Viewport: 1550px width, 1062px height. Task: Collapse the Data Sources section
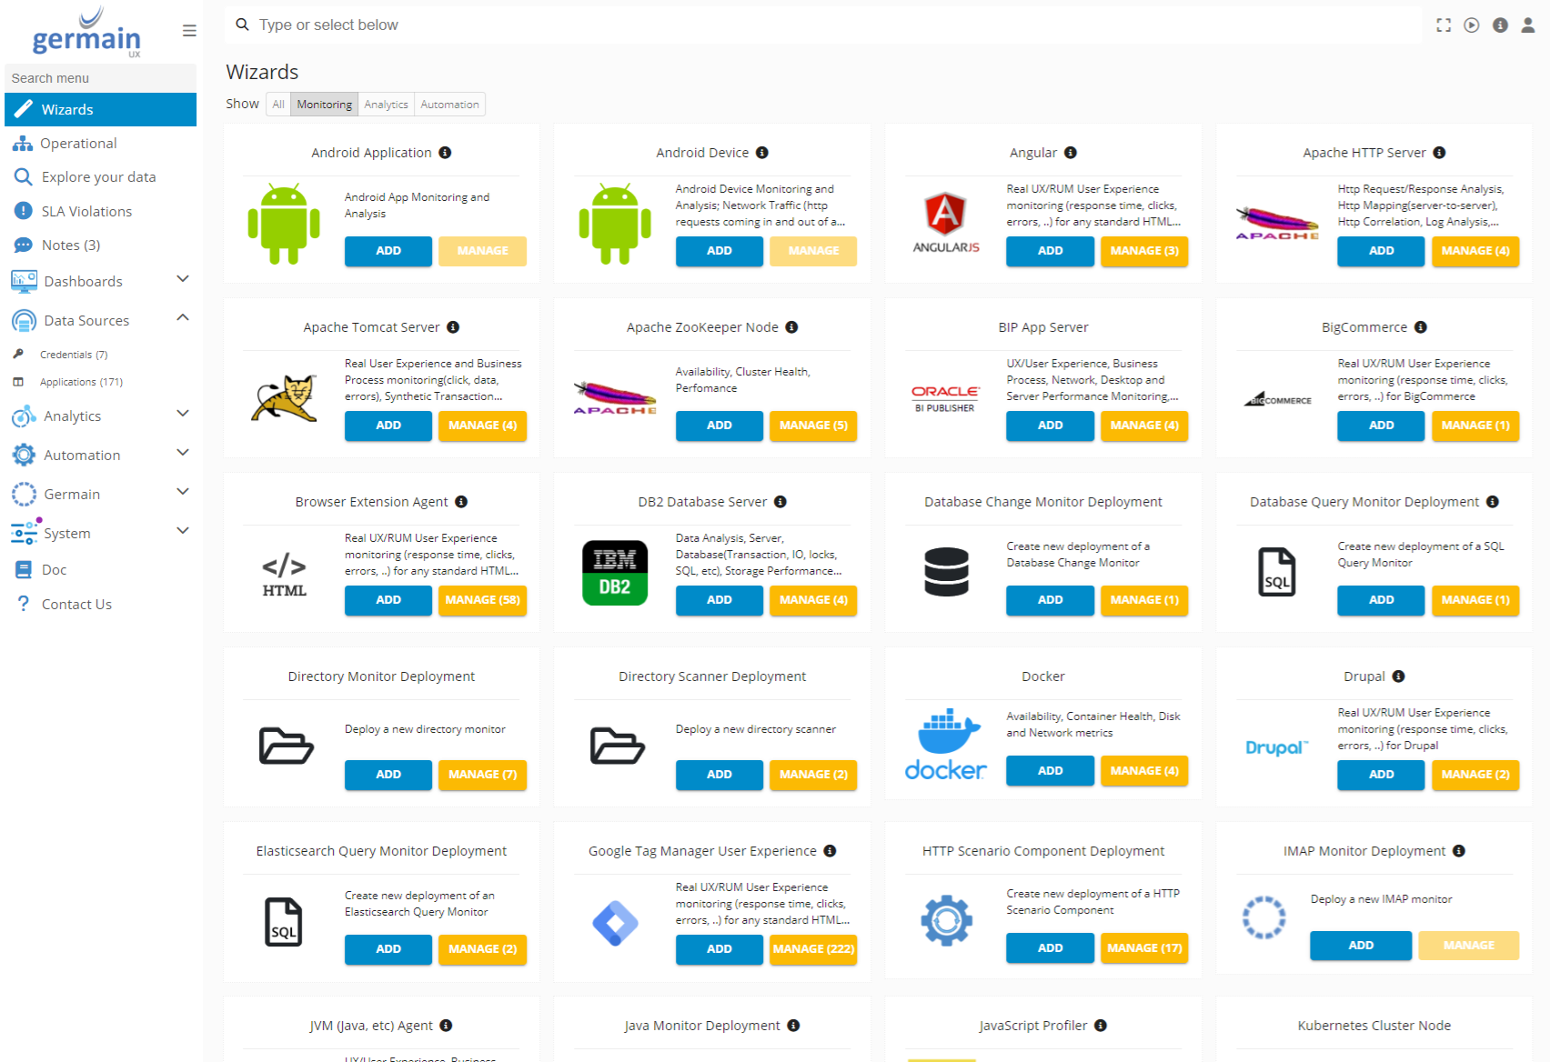point(183,318)
